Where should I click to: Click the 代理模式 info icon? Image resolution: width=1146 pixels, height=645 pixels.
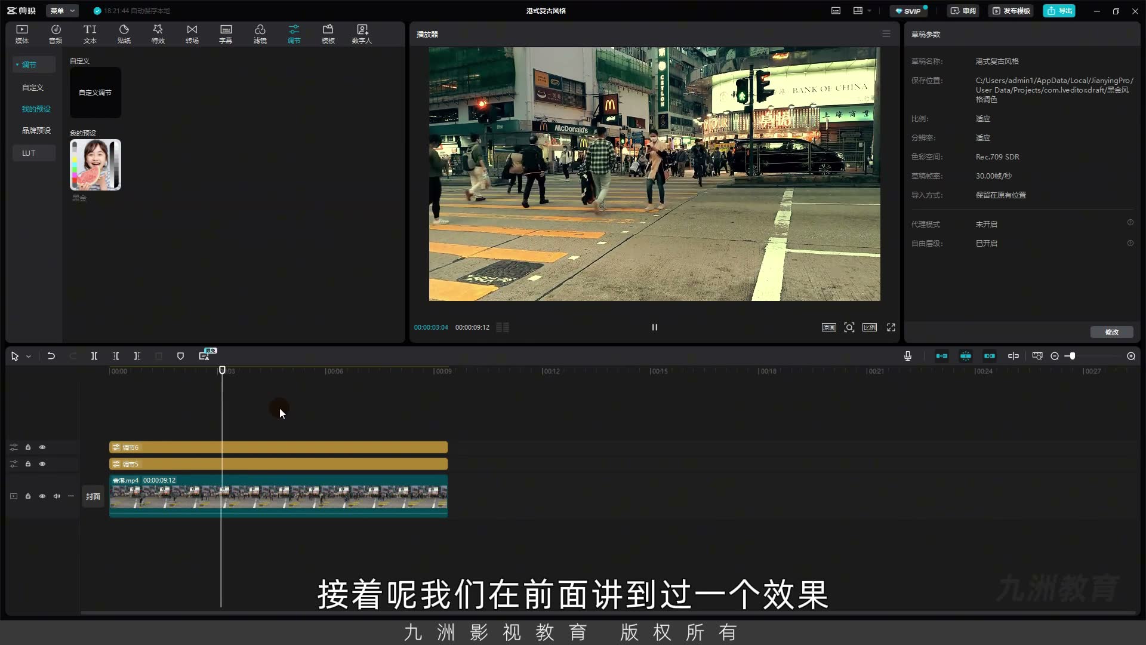click(x=1130, y=222)
